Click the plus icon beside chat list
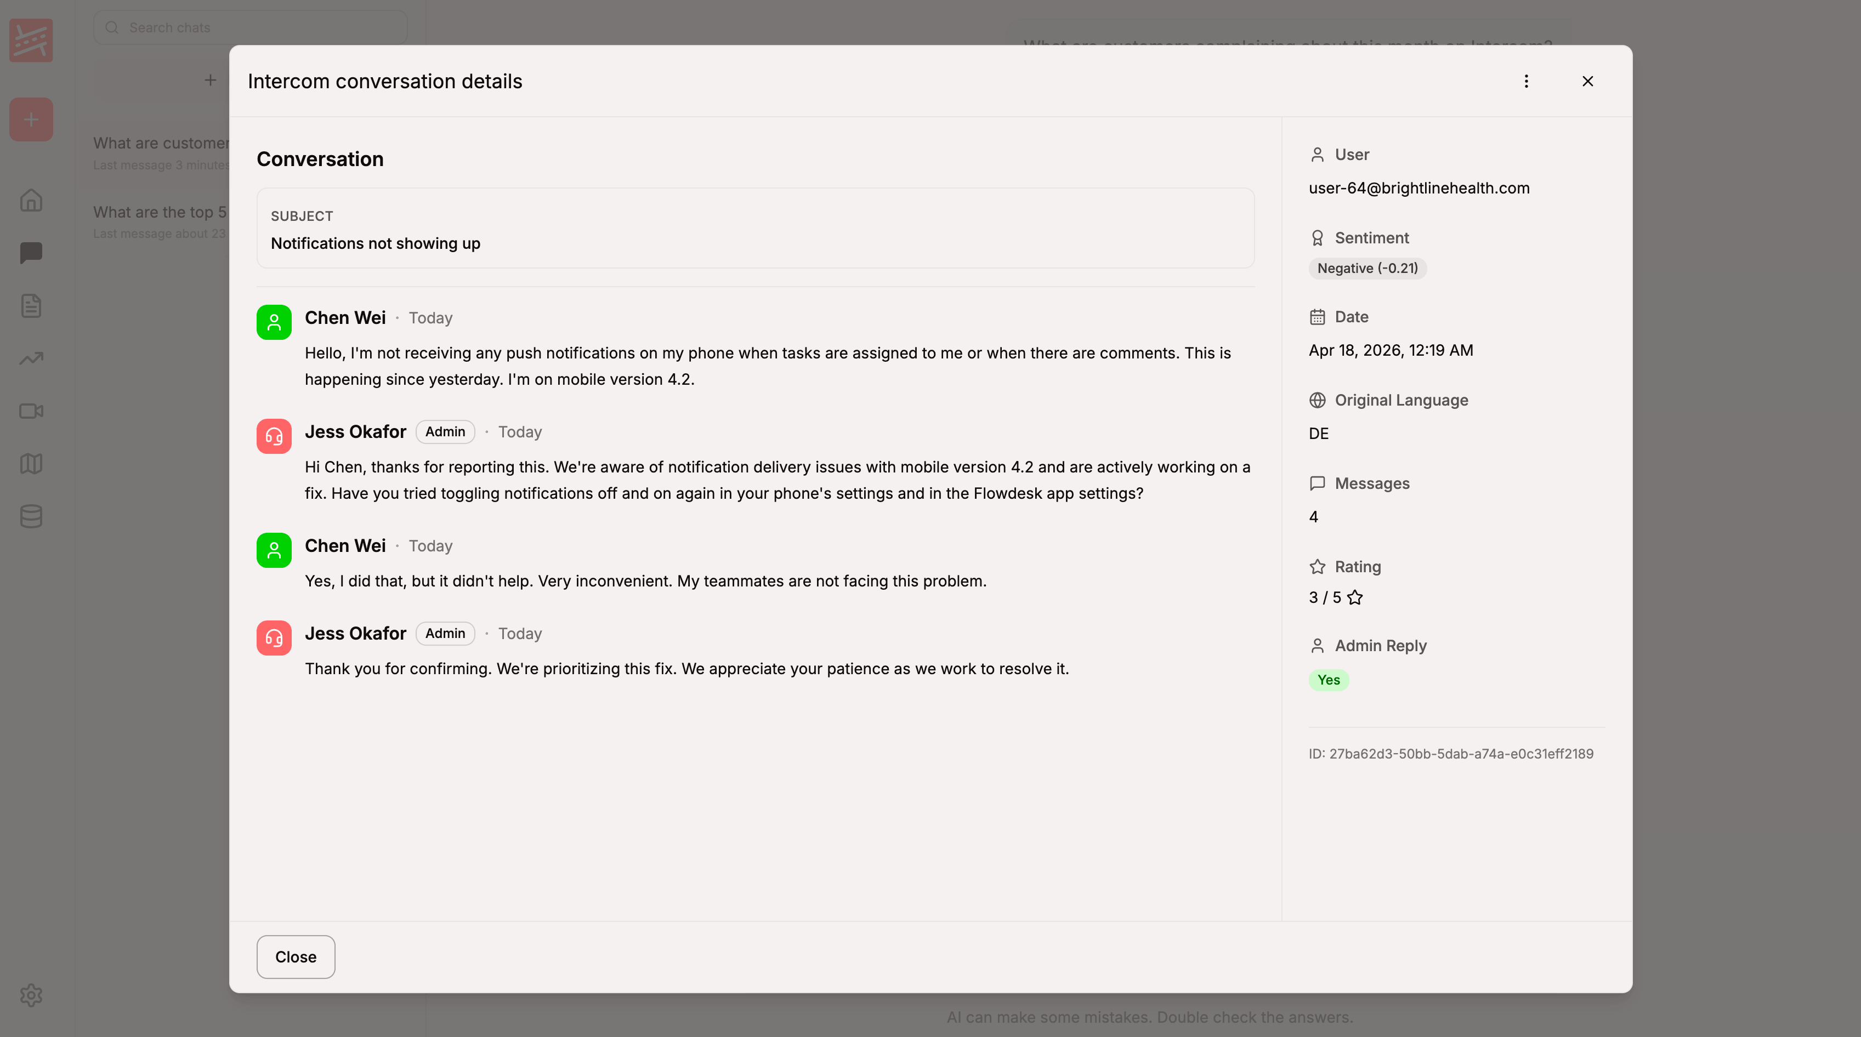The image size is (1861, 1037). [210, 80]
